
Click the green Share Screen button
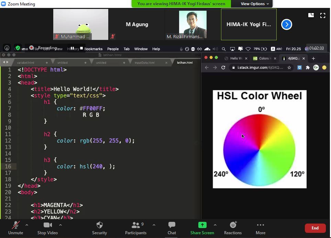tap(202, 228)
